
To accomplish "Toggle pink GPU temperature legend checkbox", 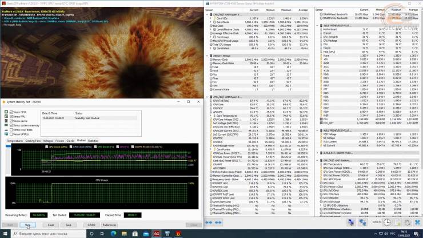I will click(117, 146).
